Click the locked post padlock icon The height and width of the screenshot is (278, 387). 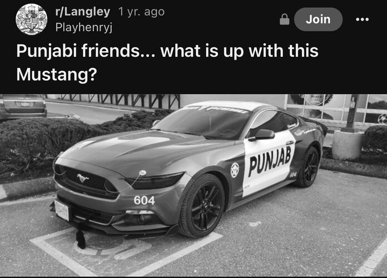click(x=284, y=19)
